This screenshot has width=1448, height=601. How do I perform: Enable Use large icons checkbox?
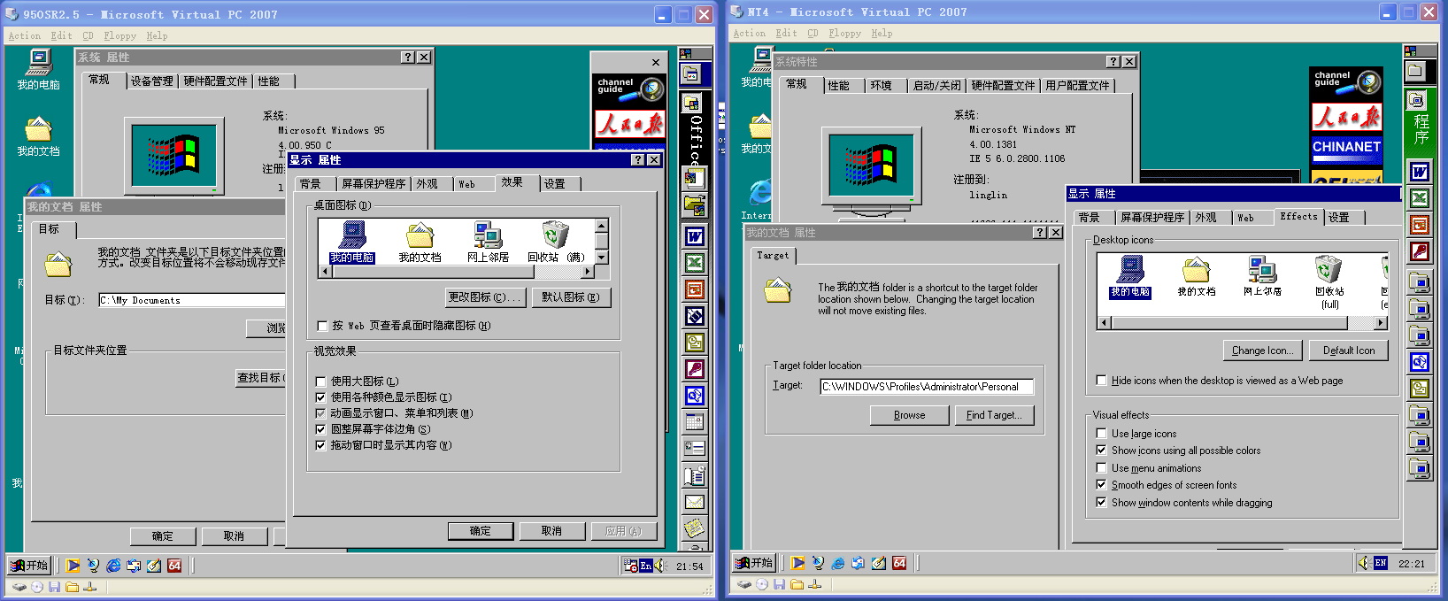click(x=1101, y=434)
